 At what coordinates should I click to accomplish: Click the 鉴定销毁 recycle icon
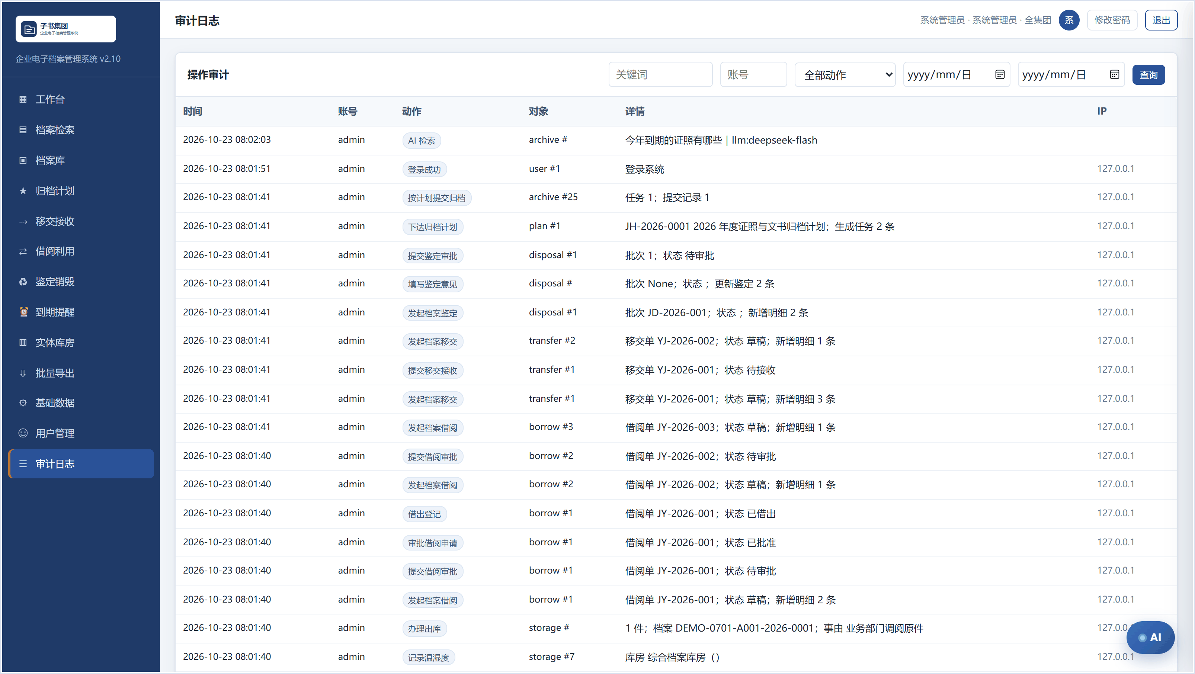tap(23, 282)
